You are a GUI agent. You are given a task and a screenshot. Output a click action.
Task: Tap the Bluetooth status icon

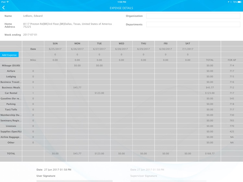[231, 2]
